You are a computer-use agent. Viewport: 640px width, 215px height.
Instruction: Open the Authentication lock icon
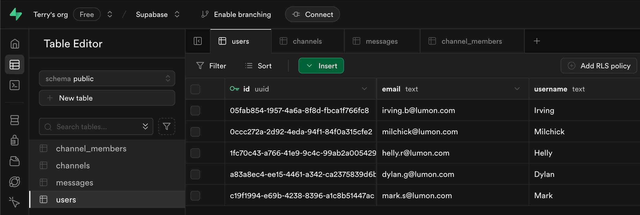[x=15, y=140]
